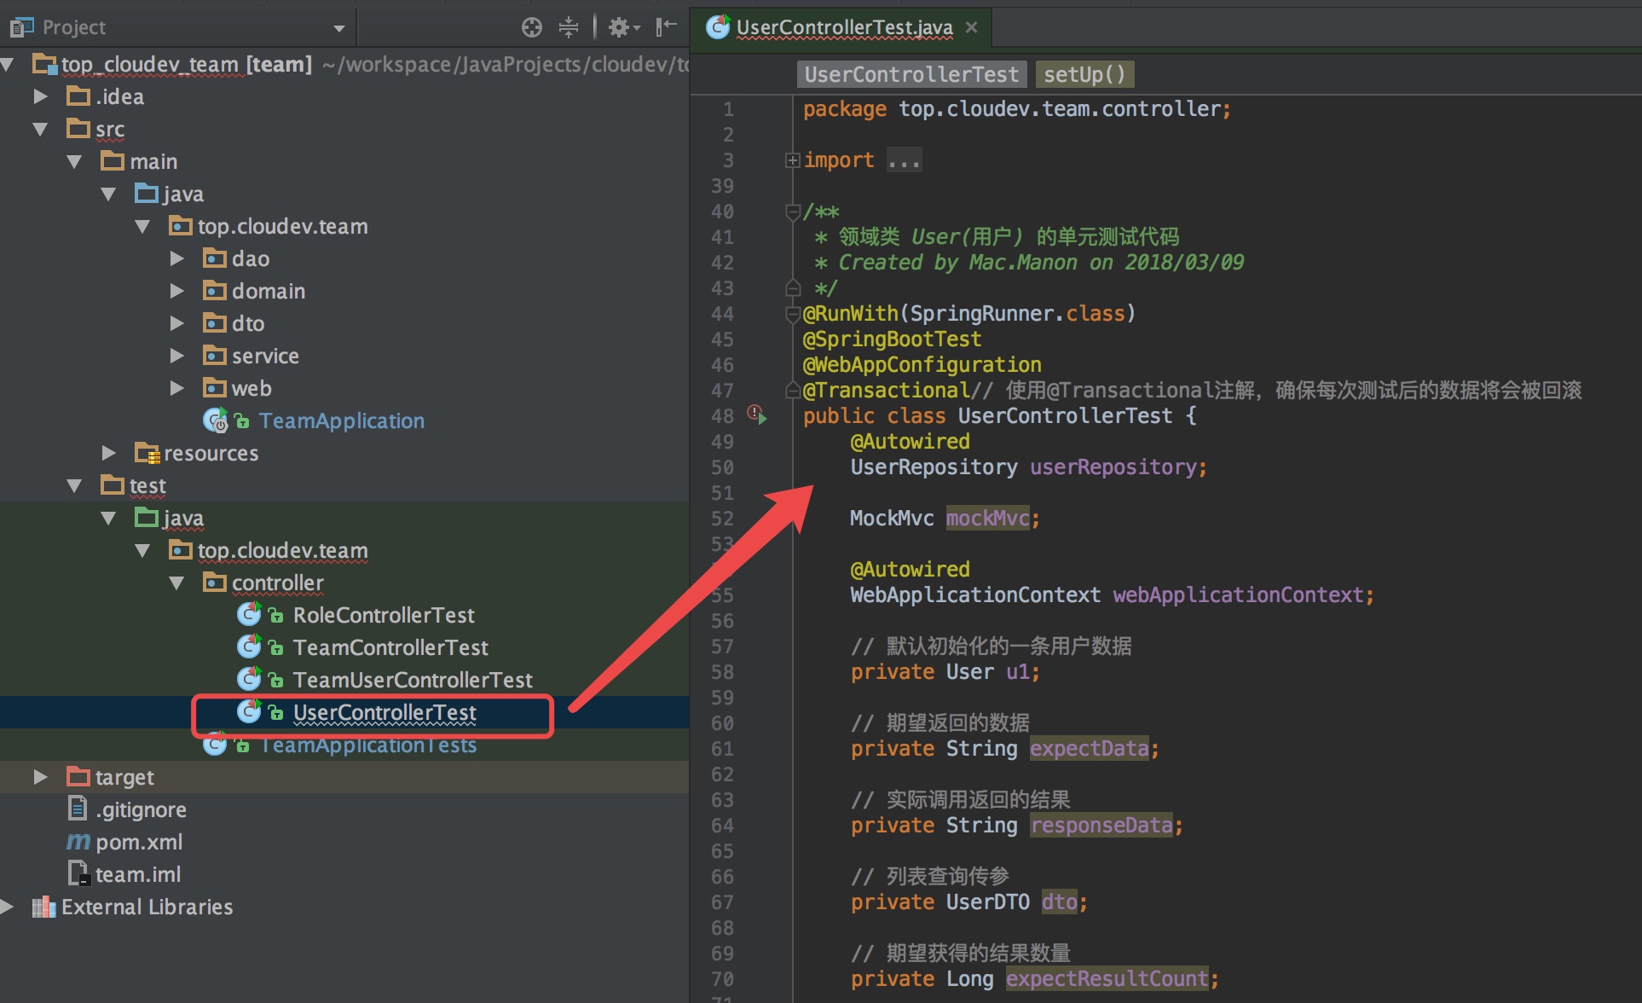
Task: Fold the Javadoc comment block at line 40
Action: pos(792,212)
